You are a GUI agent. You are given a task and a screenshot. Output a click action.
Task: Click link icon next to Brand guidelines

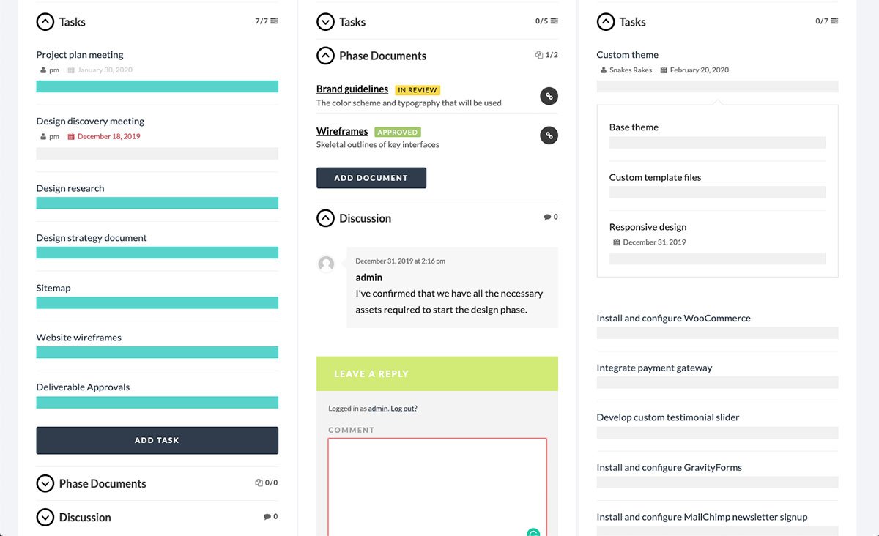[x=549, y=96]
